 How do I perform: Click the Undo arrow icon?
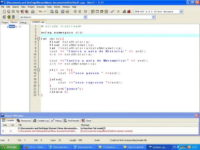pyautogui.click(x=40, y=12)
